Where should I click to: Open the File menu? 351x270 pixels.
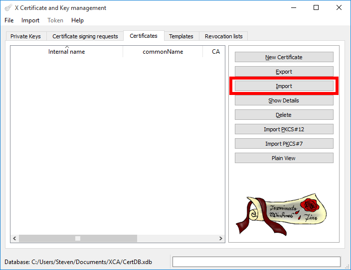click(9, 20)
